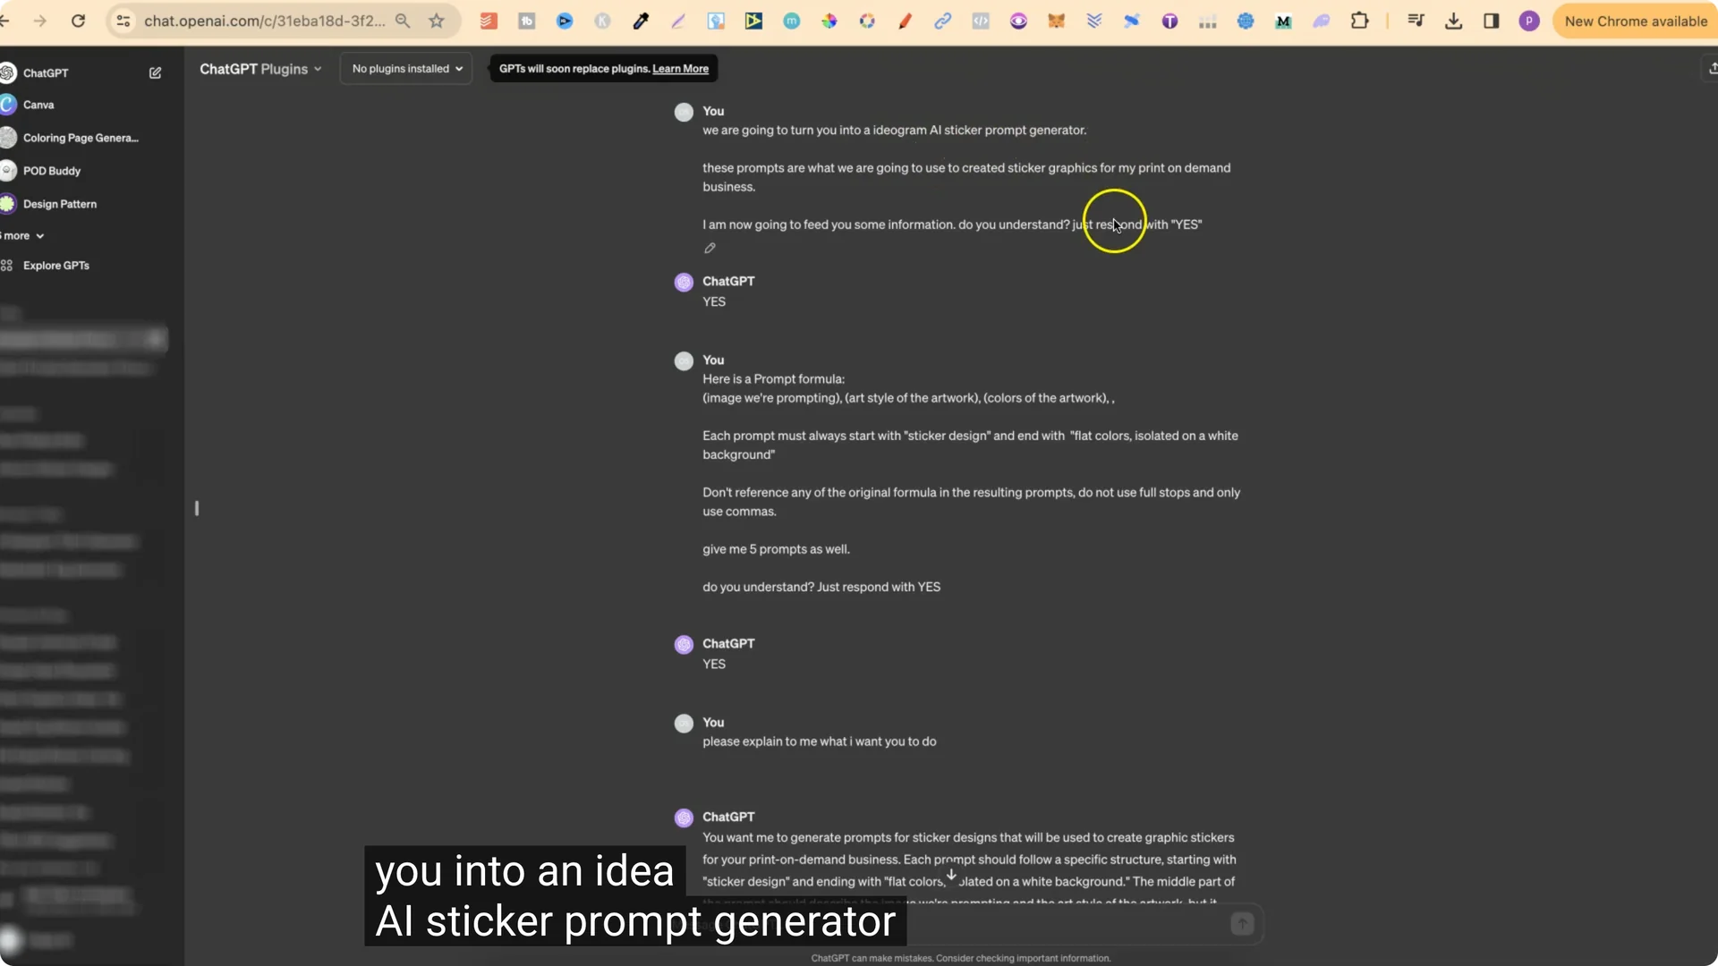The height and width of the screenshot is (966, 1718).
Task: Open the ChatGPT sidebar item
Action: pos(47,72)
